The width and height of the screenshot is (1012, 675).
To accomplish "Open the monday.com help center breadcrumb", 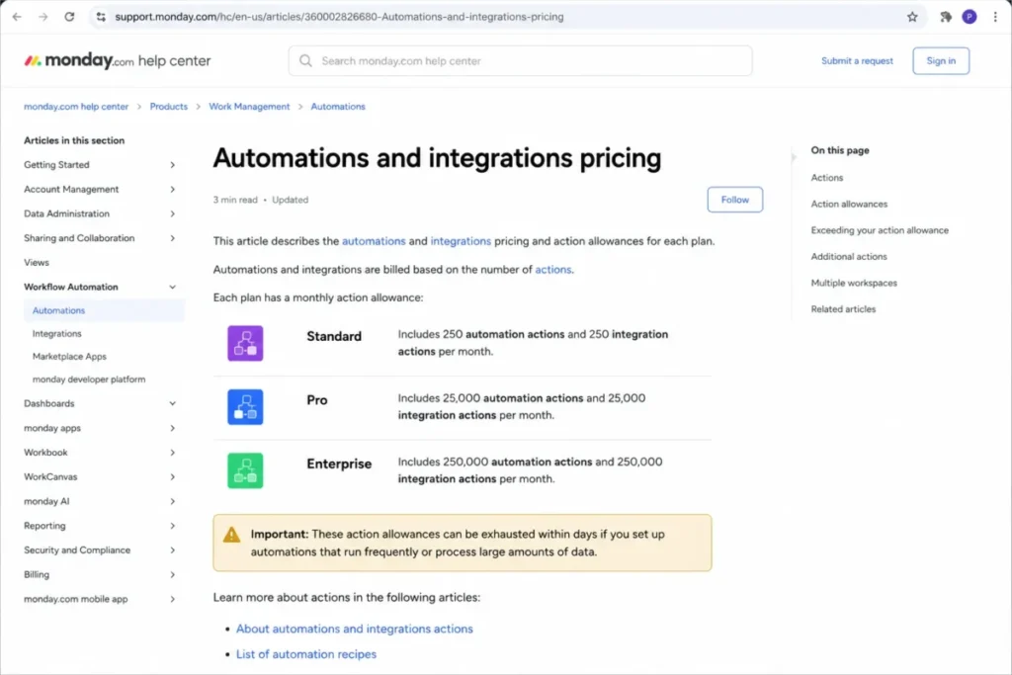I will point(76,107).
